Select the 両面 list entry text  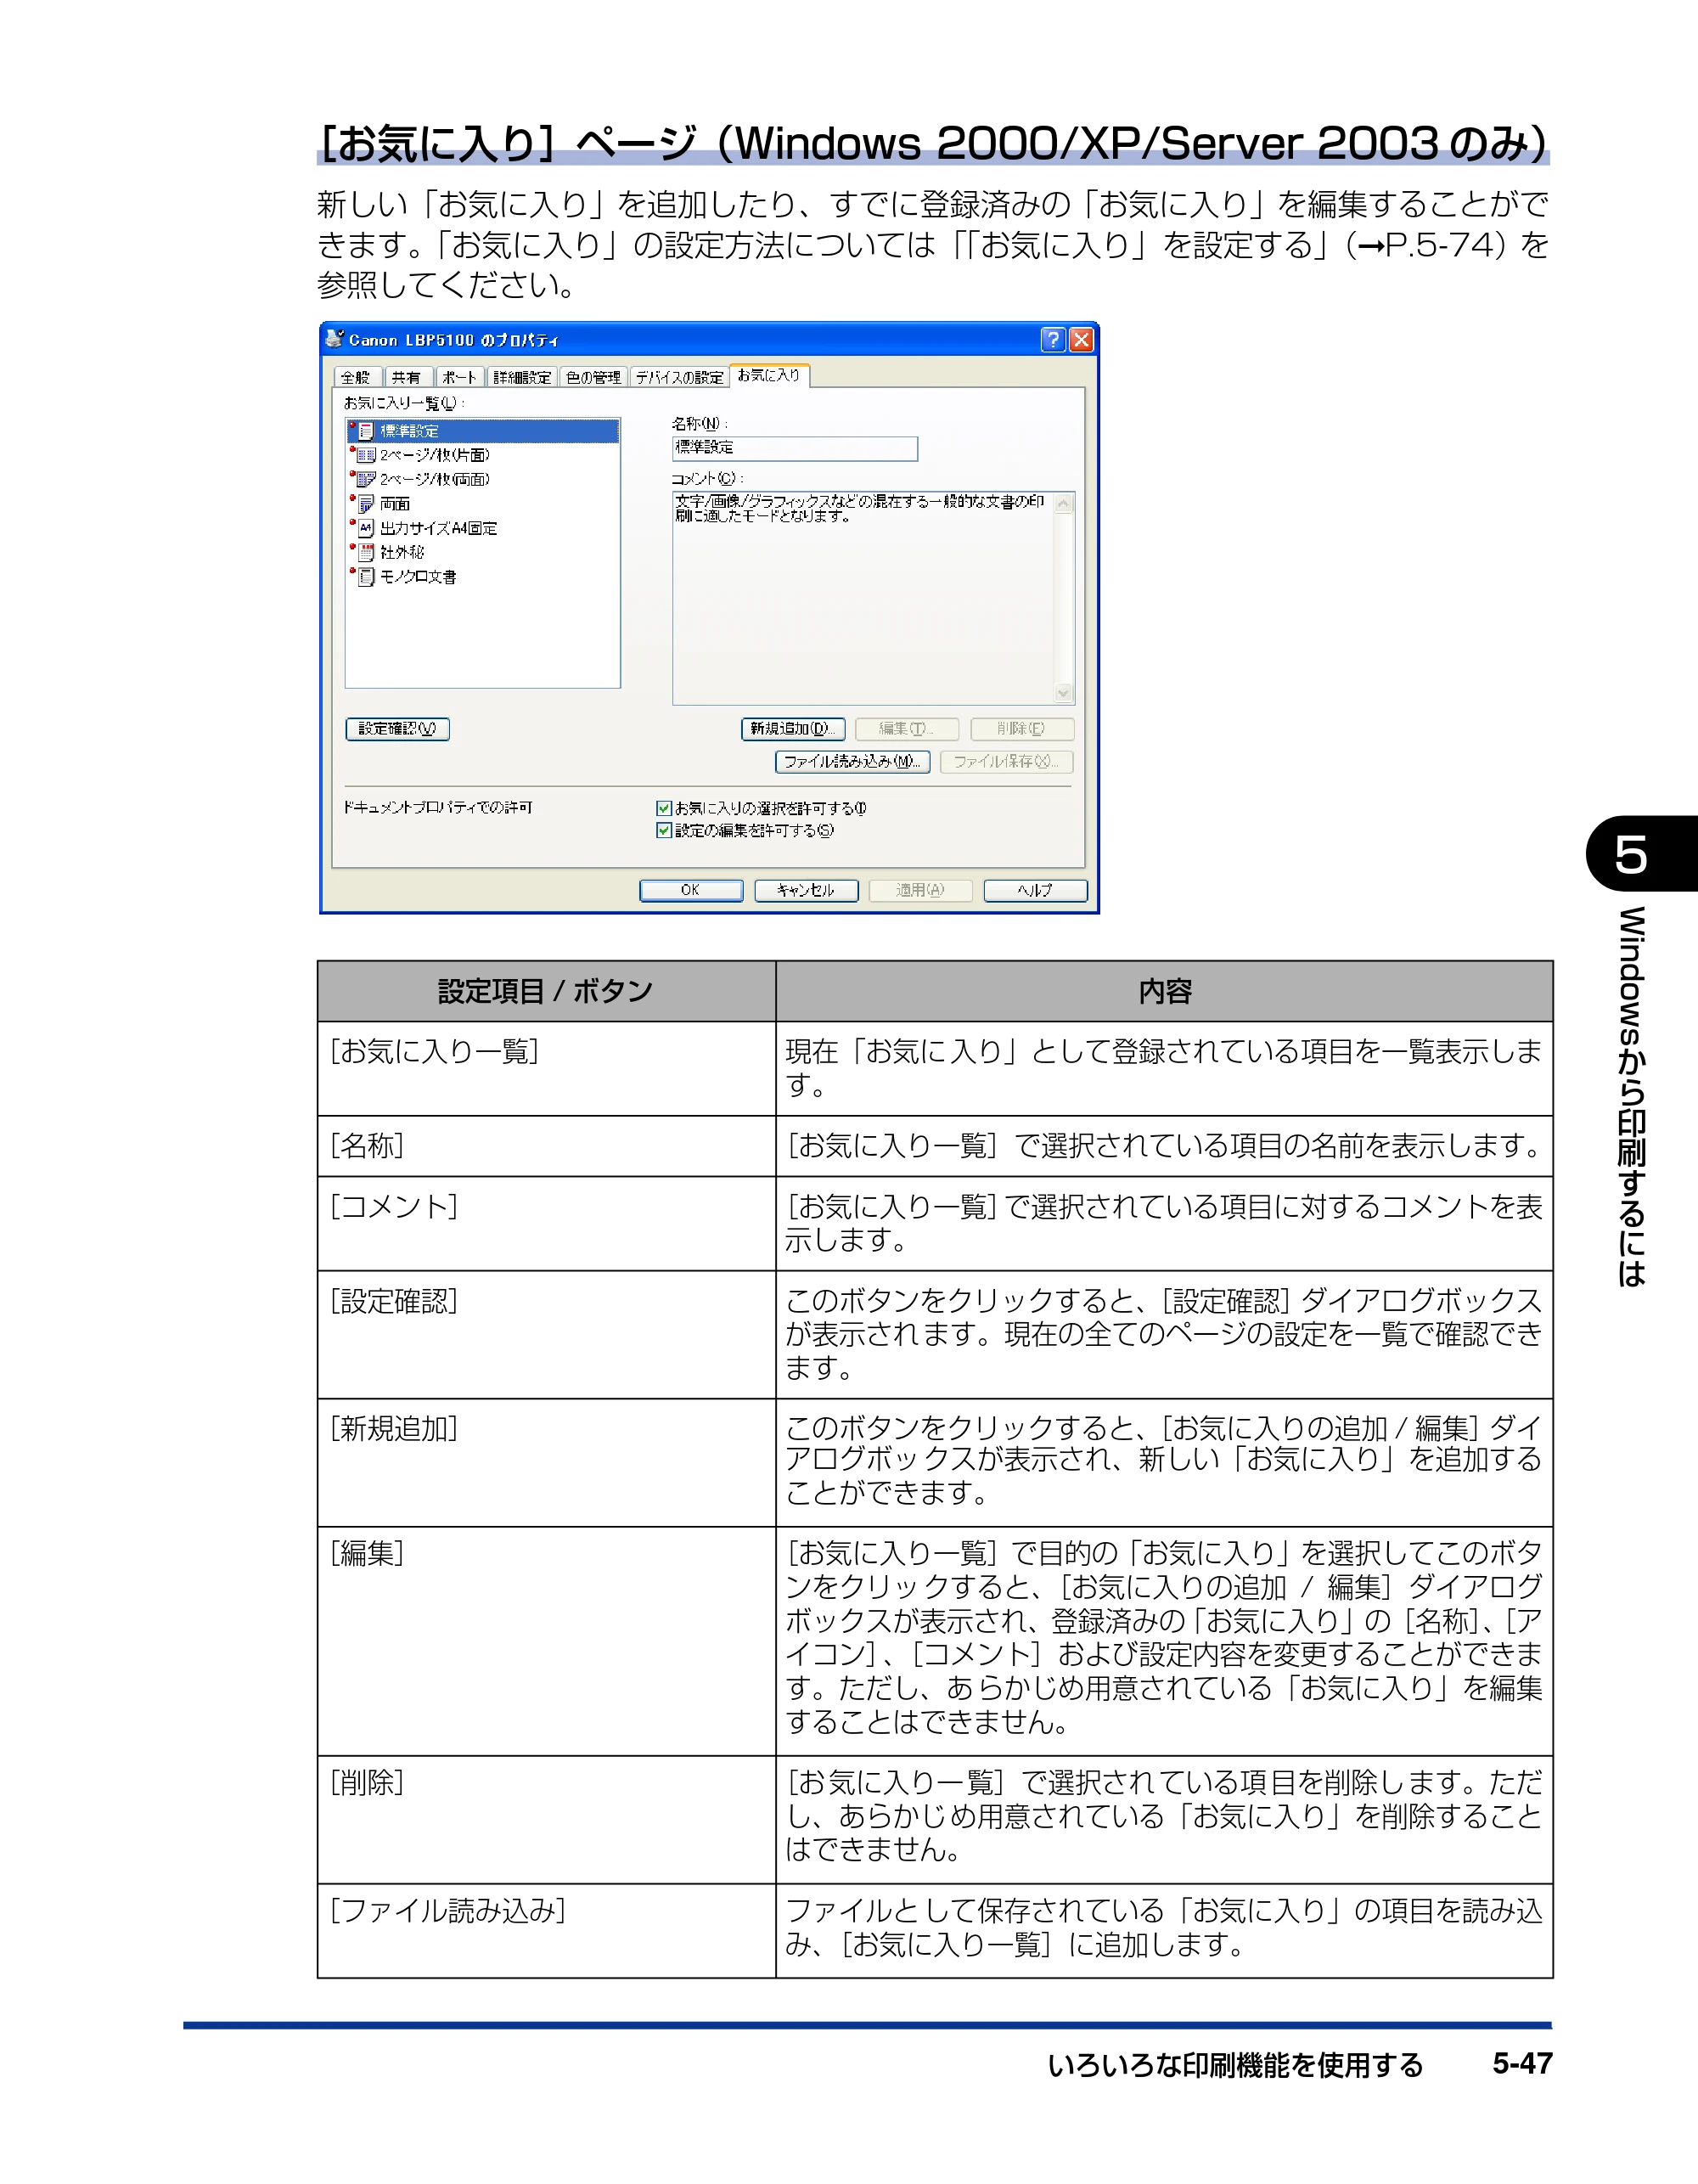[395, 504]
